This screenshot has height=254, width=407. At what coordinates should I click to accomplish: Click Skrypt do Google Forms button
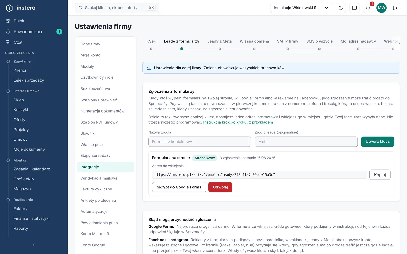pyautogui.click(x=179, y=187)
